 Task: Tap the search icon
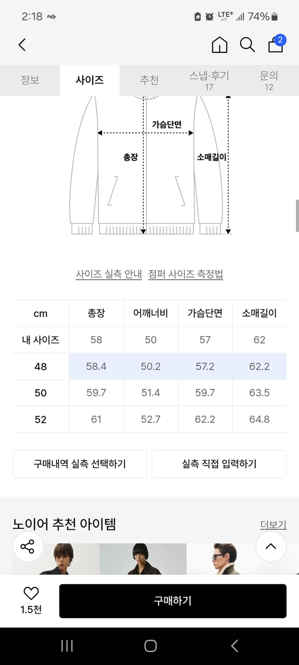(x=247, y=45)
